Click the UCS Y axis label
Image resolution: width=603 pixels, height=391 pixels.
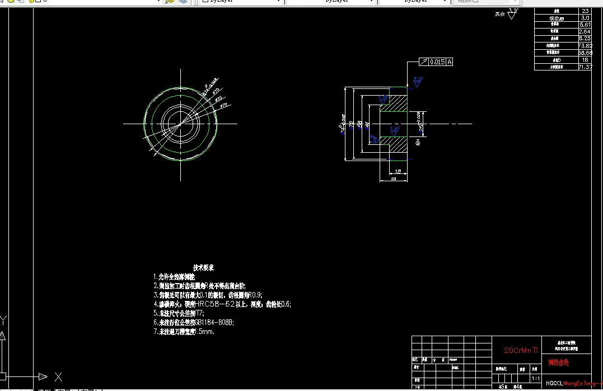pos(3,320)
